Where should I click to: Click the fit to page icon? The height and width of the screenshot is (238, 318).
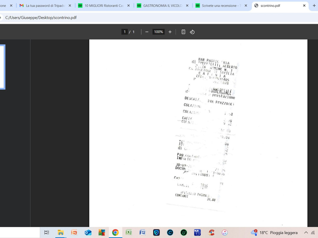(183, 32)
